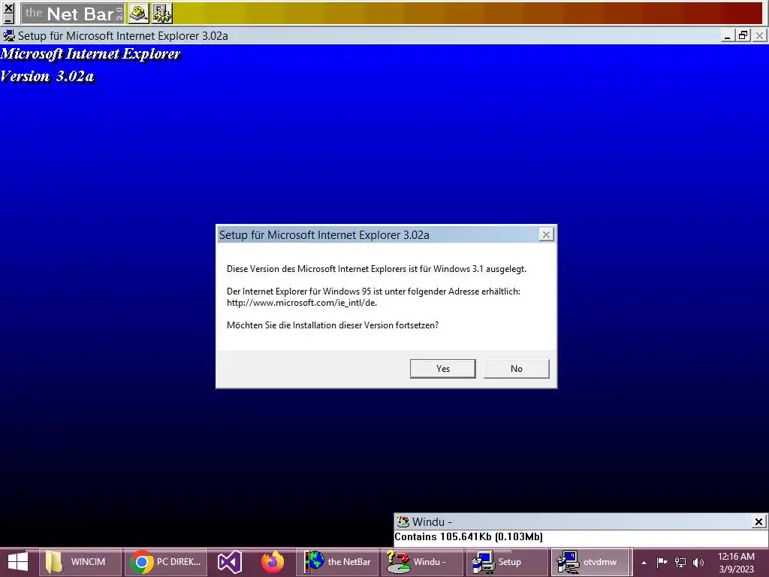This screenshot has width=769, height=577.
Task: Click the Windu - popup title icon
Action: click(403, 521)
